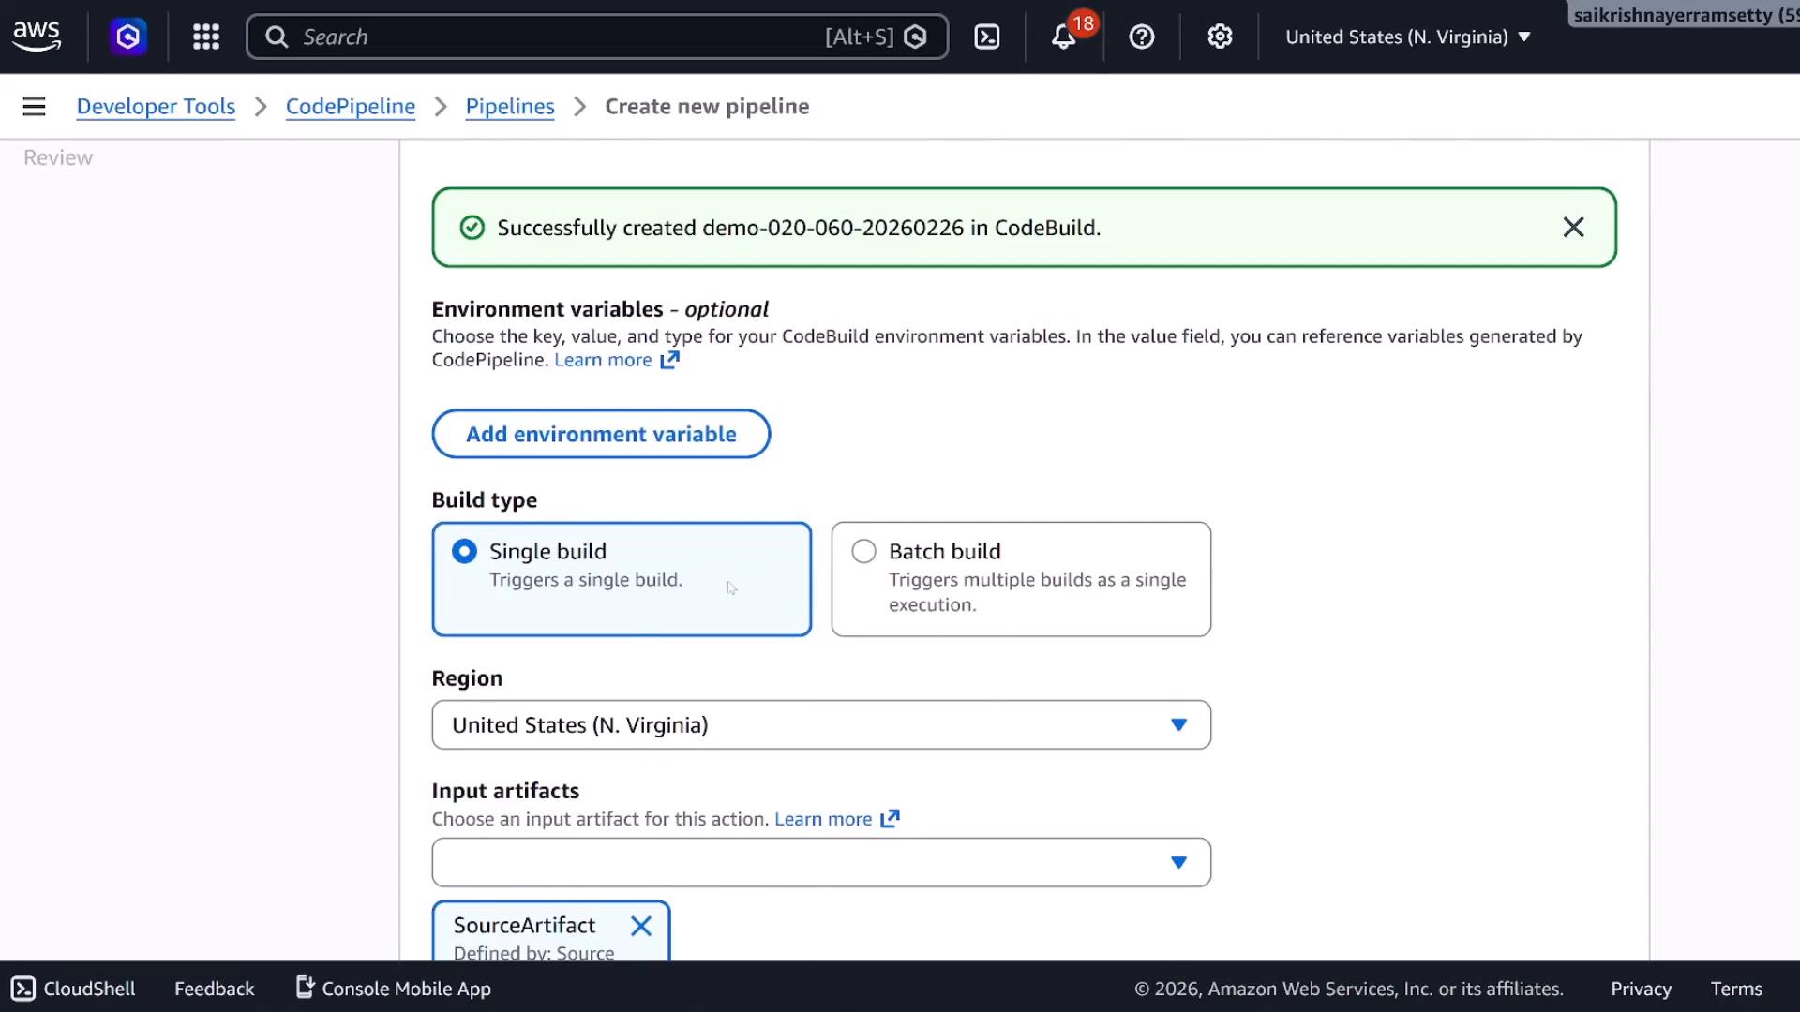The image size is (1800, 1012).
Task: Click Feedback in the footer
Action: [x=214, y=989]
